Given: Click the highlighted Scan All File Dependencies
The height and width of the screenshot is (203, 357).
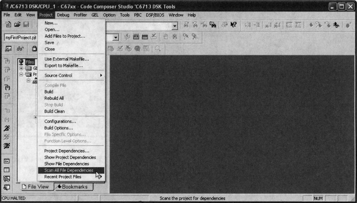Looking at the screenshot, I should (x=71, y=170).
